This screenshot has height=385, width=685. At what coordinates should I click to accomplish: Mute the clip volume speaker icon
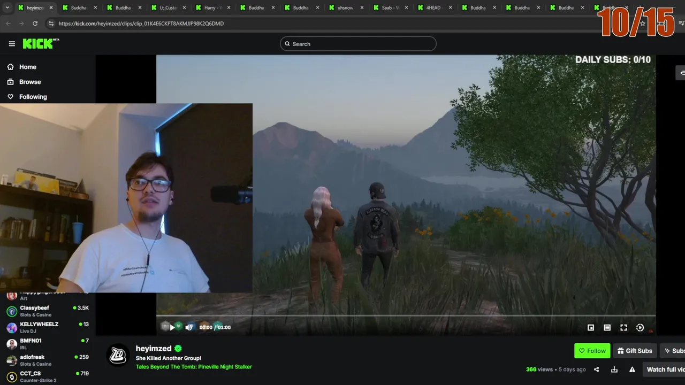189,327
